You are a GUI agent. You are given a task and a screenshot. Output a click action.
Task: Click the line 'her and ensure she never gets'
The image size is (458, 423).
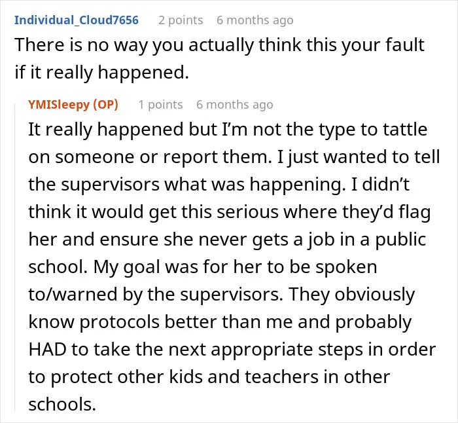pyautogui.click(x=227, y=240)
